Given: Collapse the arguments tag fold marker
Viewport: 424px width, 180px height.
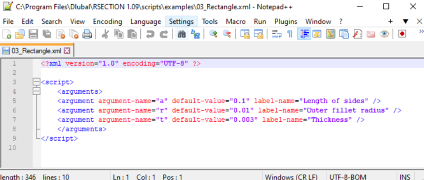Looking at the screenshot, I should coord(36,91).
